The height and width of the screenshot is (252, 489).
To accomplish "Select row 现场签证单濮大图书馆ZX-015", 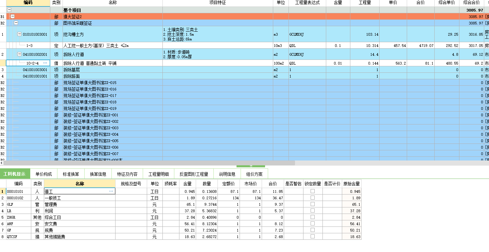I will (x=245, y=83).
